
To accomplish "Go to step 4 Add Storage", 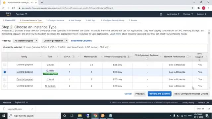I will (75, 20).
